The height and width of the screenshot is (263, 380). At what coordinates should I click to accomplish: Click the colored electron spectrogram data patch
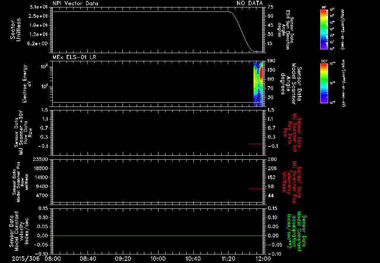(x=258, y=84)
